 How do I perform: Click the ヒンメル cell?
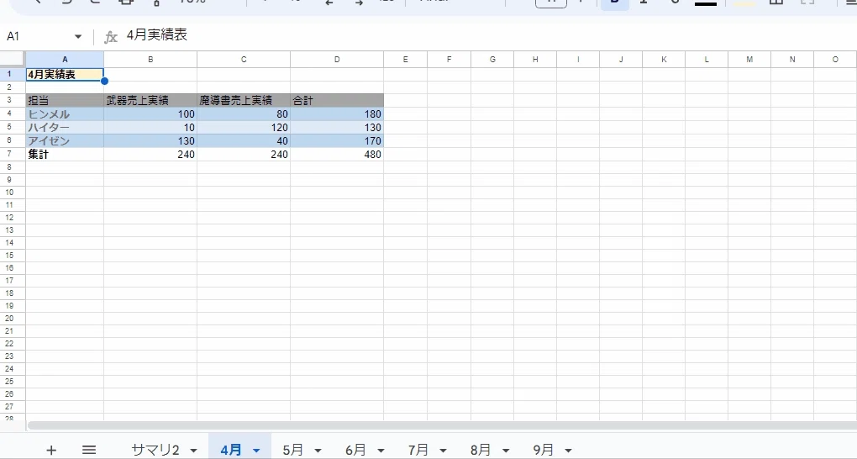pos(65,113)
